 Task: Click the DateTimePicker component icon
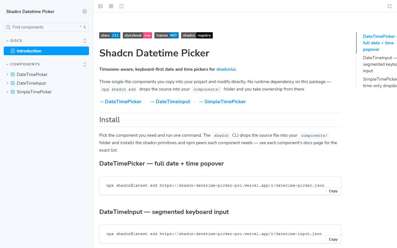pyautogui.click(x=13, y=74)
